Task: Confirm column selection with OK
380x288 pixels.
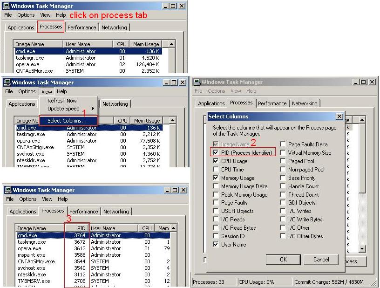Action: tap(283, 260)
